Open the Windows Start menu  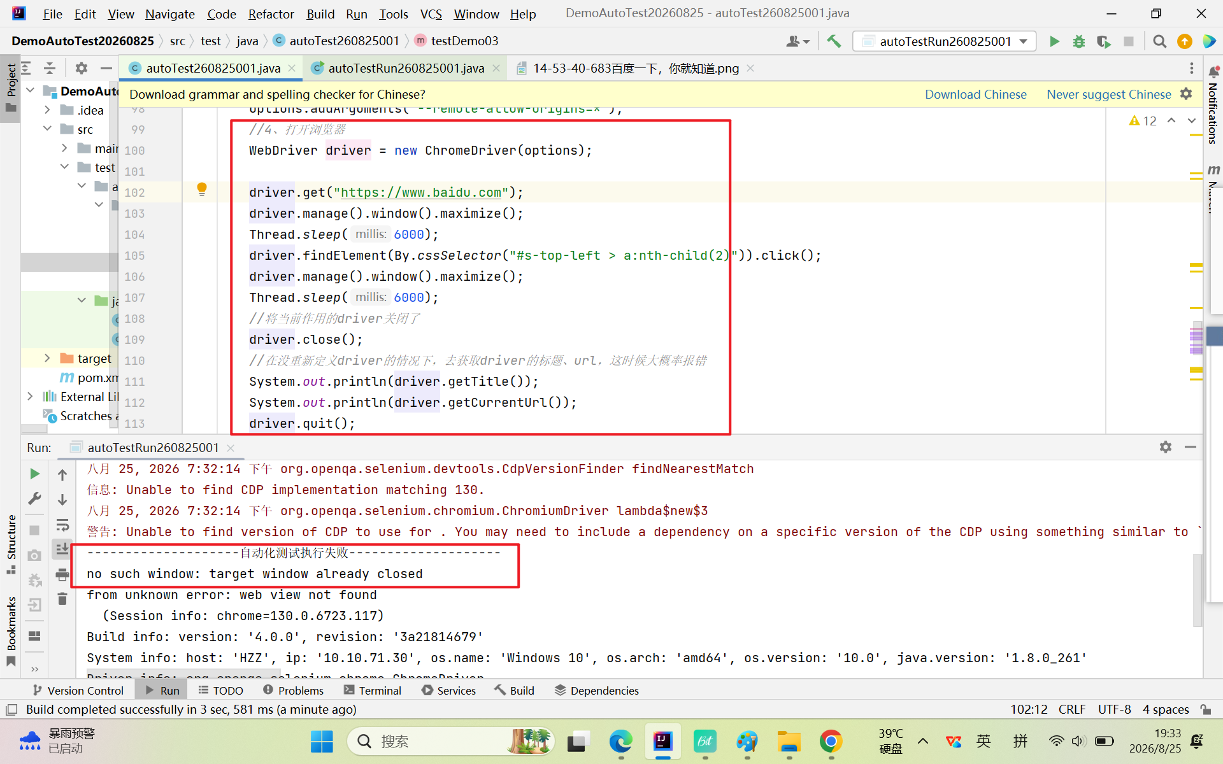[x=322, y=741]
